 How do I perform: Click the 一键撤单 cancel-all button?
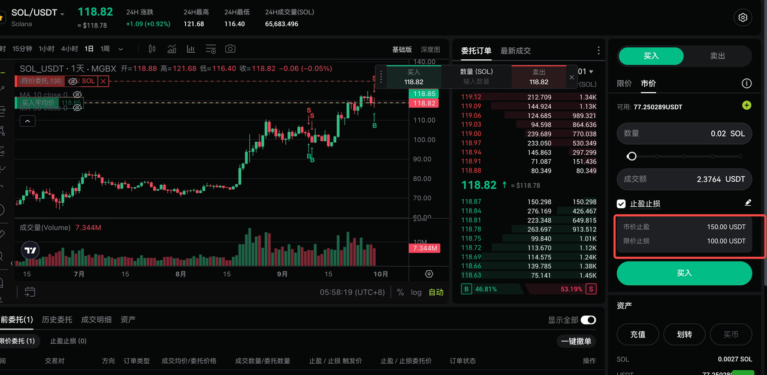[x=576, y=341]
